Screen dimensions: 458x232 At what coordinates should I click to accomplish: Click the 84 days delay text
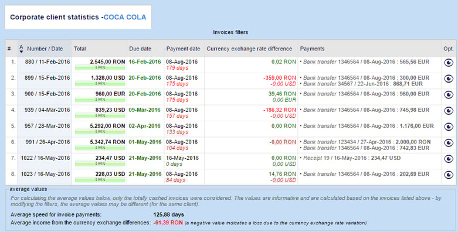175,180
